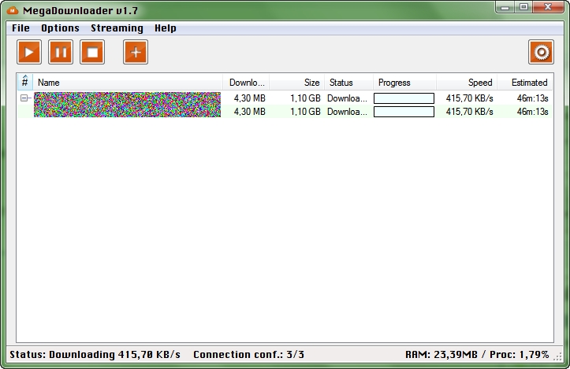Viewport: 570px width, 369px height.
Task: Sort by the # column header
Action: coord(25,83)
